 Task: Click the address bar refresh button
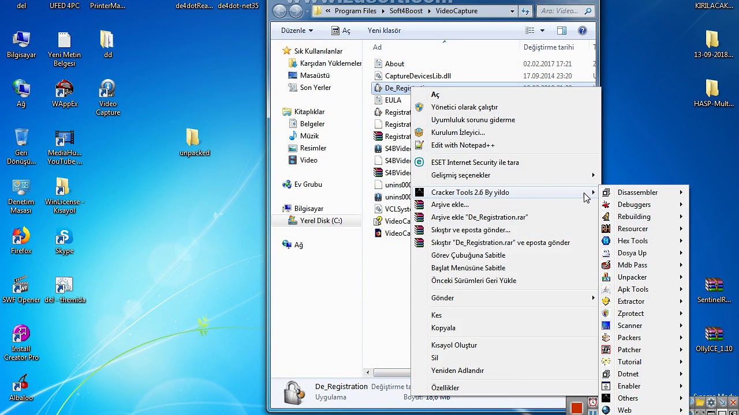click(525, 11)
